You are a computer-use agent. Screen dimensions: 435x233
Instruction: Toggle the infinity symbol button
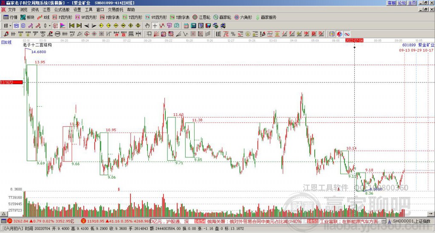(347, 34)
